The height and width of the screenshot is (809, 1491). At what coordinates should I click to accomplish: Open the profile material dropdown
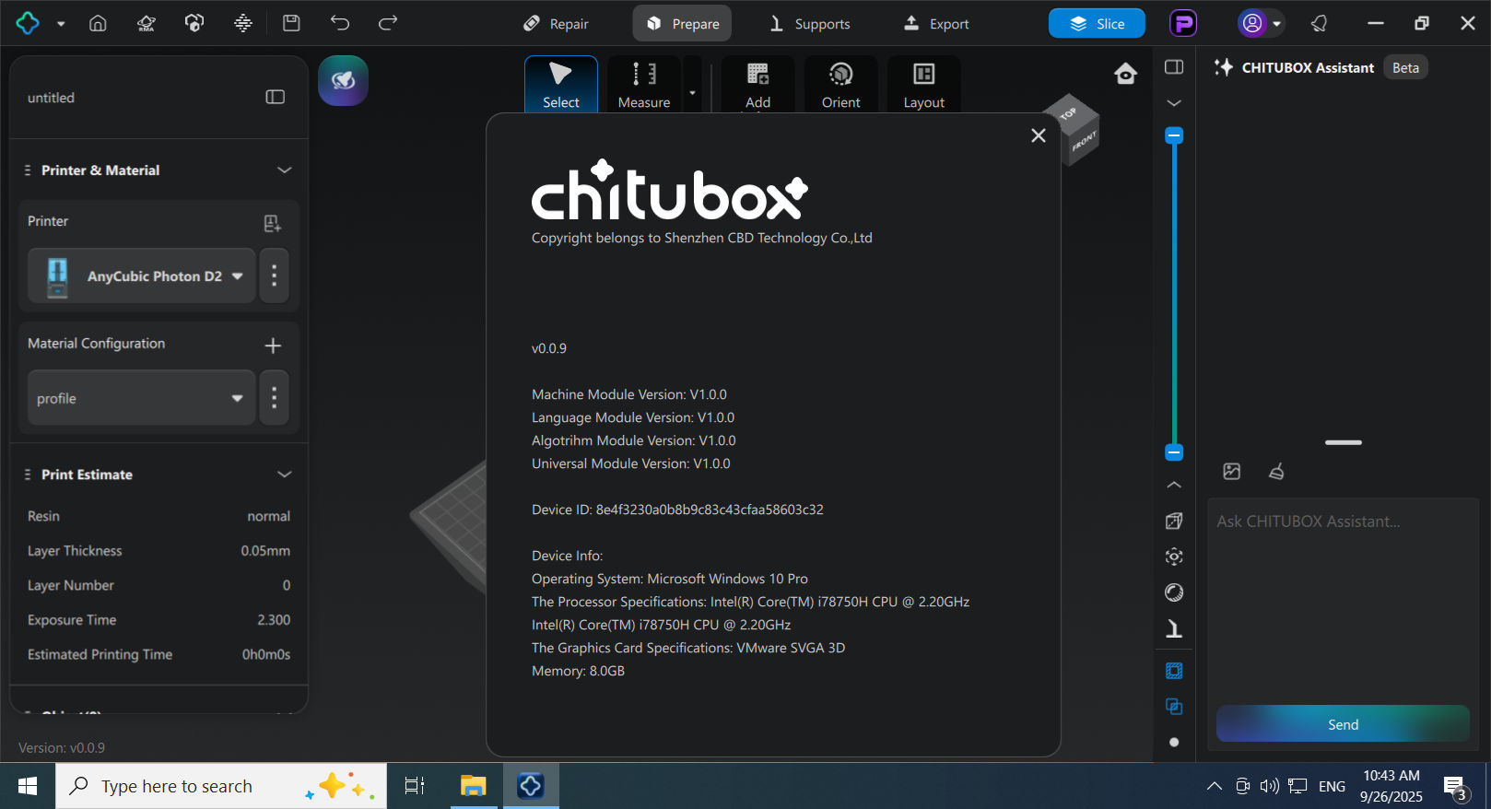pyautogui.click(x=141, y=398)
